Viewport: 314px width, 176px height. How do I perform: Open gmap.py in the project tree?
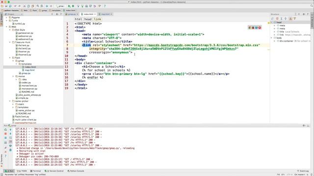tap(25, 73)
